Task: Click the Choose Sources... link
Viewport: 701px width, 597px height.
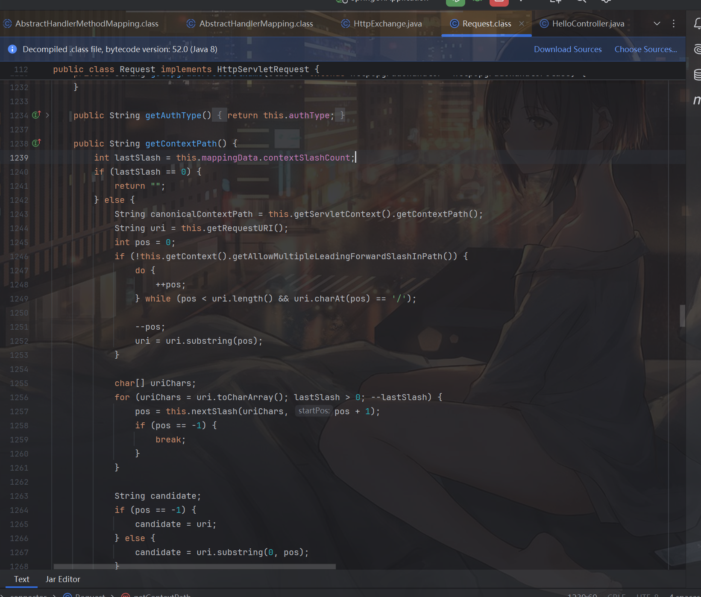Action: click(x=645, y=49)
